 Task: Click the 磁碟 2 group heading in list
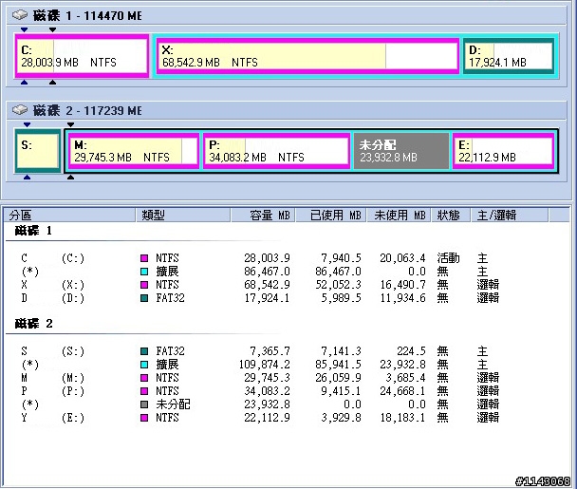pos(33,324)
